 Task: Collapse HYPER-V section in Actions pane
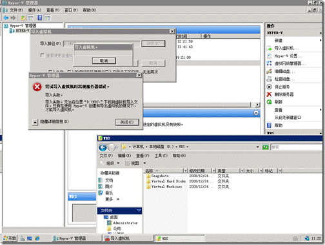click(x=320, y=33)
